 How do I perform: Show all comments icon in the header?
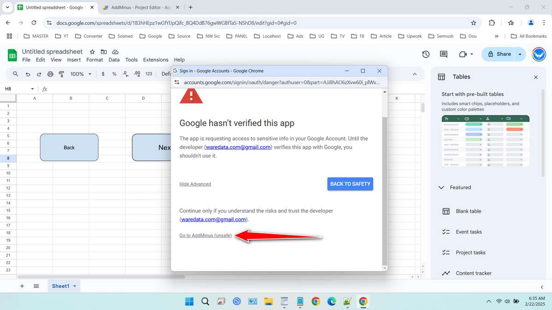(443, 54)
